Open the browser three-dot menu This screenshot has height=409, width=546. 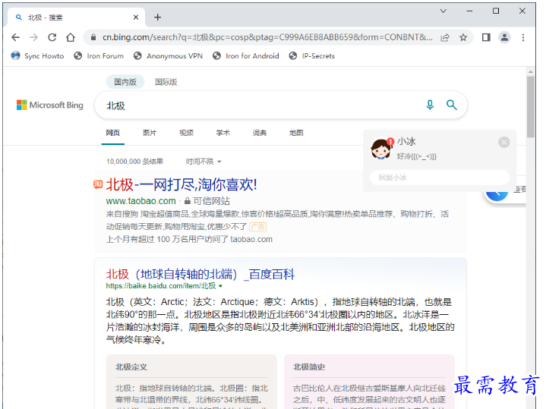click(x=523, y=37)
